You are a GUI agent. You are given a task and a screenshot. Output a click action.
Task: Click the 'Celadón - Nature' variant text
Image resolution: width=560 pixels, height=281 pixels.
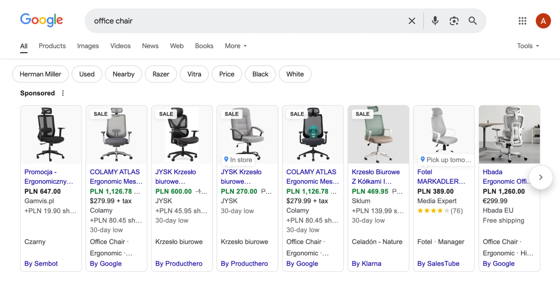coord(377,242)
